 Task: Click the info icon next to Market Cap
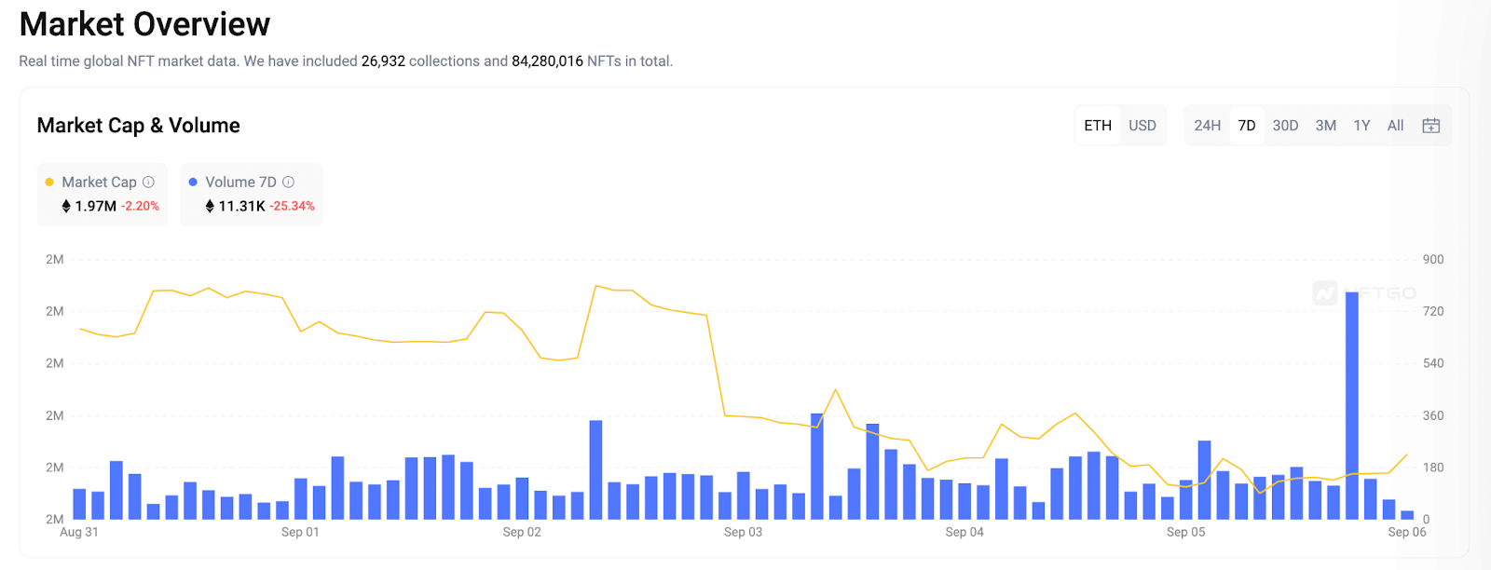[x=148, y=182]
